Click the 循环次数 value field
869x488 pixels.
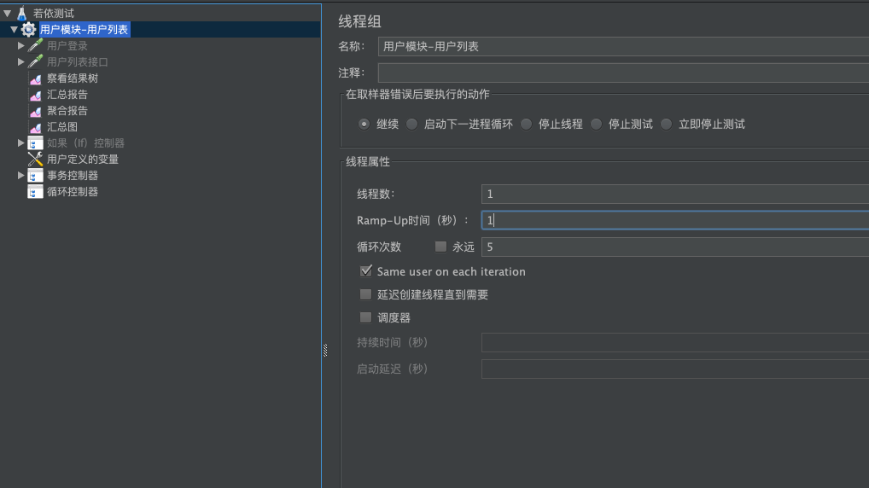(675, 247)
